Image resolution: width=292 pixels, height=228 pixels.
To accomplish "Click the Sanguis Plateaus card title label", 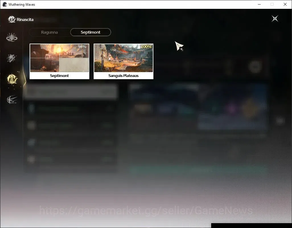I will point(124,76).
